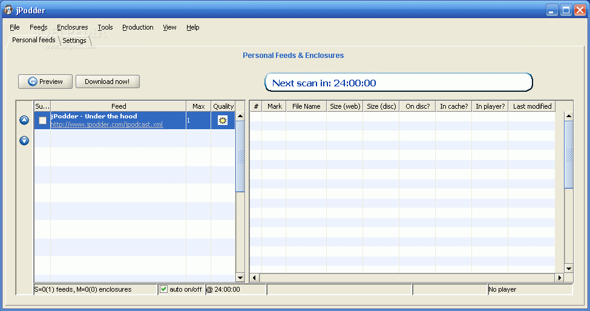Open the Enclosures menu

click(x=72, y=27)
